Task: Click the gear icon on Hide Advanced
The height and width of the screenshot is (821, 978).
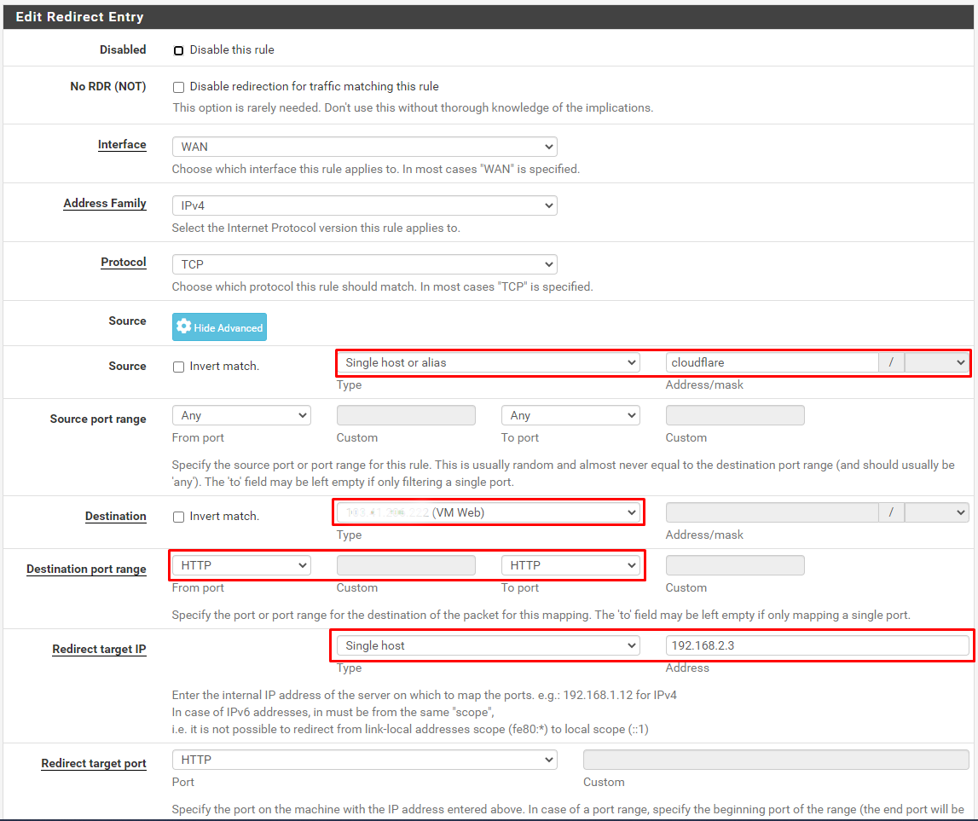Action: pos(183,327)
